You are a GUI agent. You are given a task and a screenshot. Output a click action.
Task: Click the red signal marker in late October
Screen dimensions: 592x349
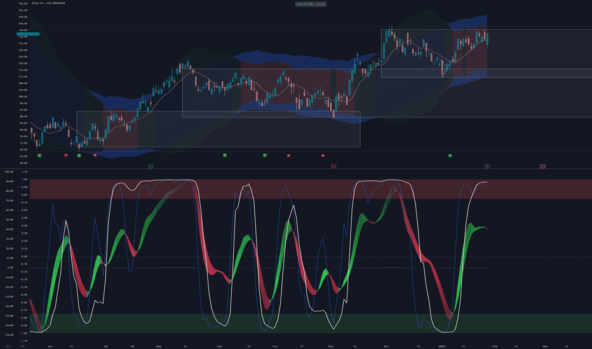pos(323,155)
